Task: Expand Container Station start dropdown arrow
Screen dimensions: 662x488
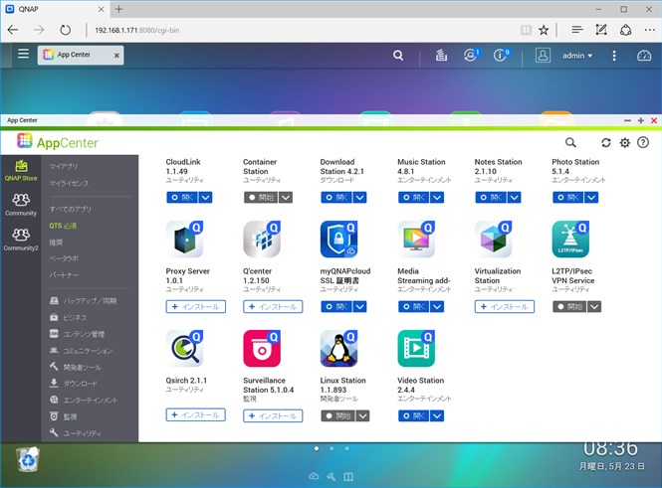Action: 286,197
